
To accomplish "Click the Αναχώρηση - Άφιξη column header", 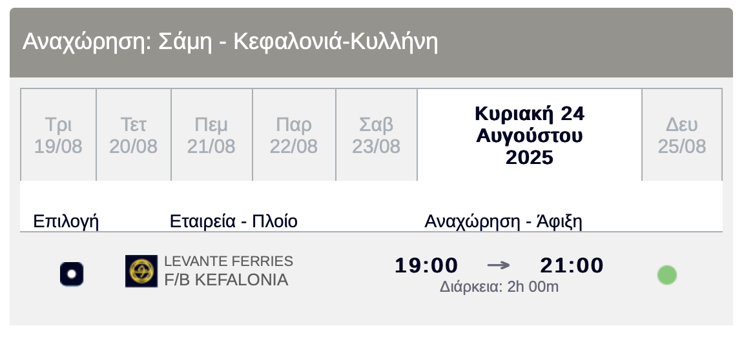I will (503, 221).
